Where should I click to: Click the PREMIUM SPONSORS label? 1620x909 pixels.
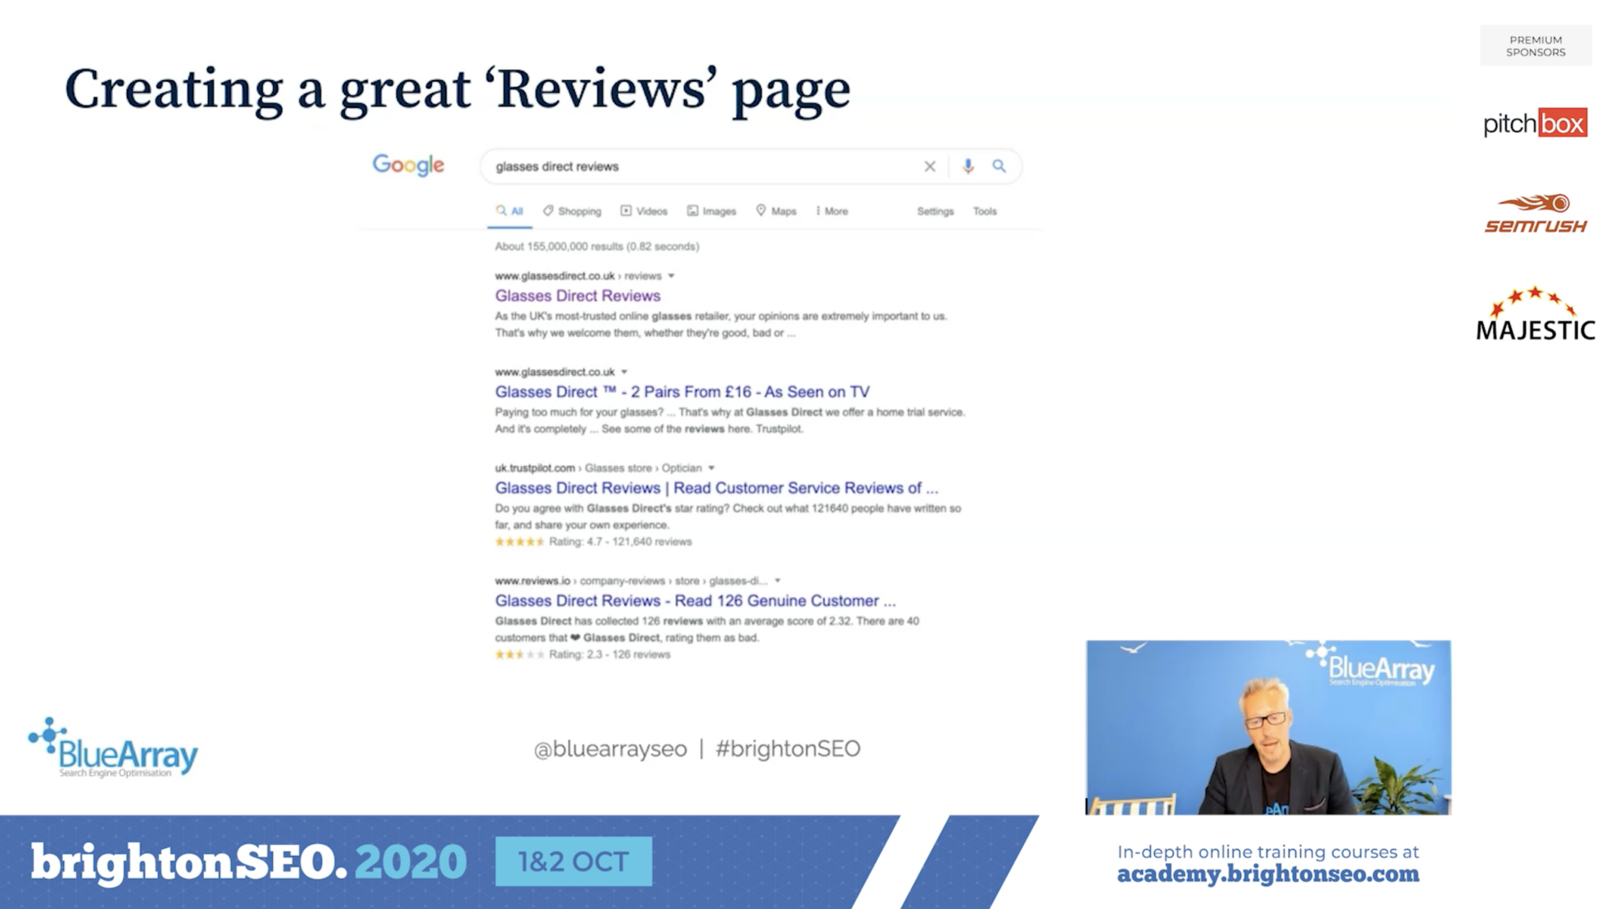pos(1535,46)
